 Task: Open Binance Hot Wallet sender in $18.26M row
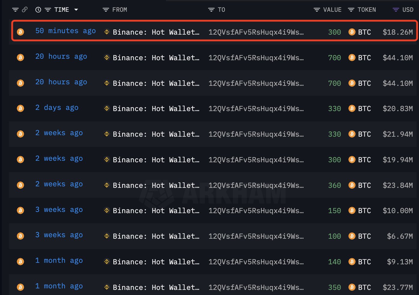[x=156, y=32]
